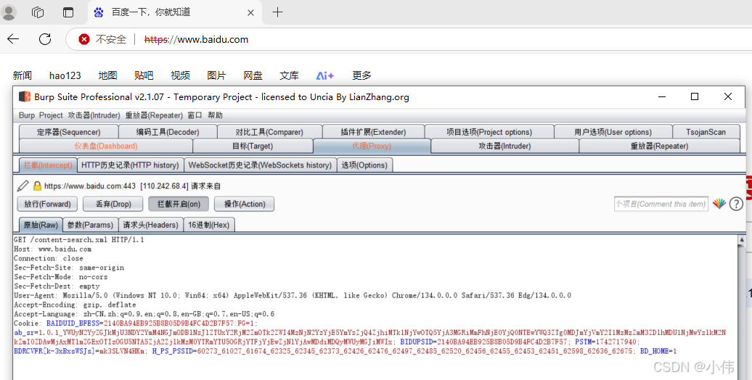The height and width of the screenshot is (380, 752).
Task: Open the Baidu 新闻 link
Action: point(23,75)
